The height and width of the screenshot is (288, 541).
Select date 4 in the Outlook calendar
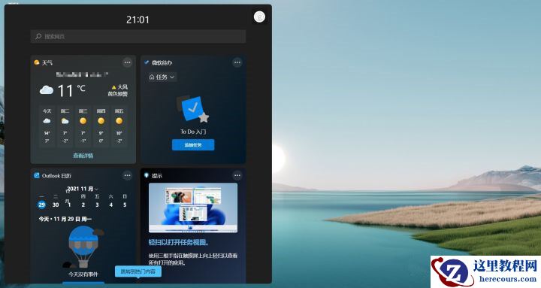[x=110, y=205]
